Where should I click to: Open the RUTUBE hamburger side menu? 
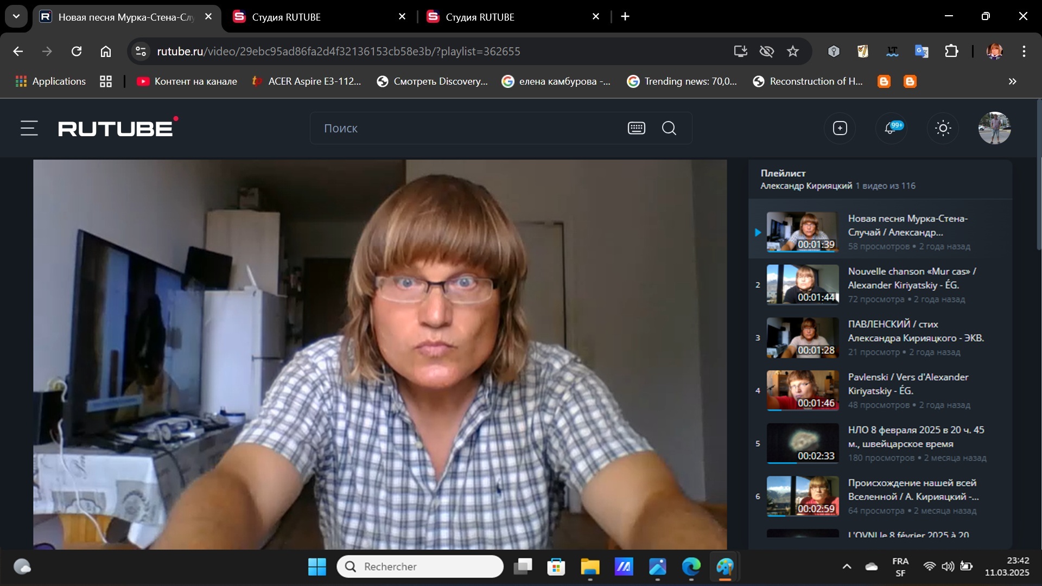click(x=29, y=129)
